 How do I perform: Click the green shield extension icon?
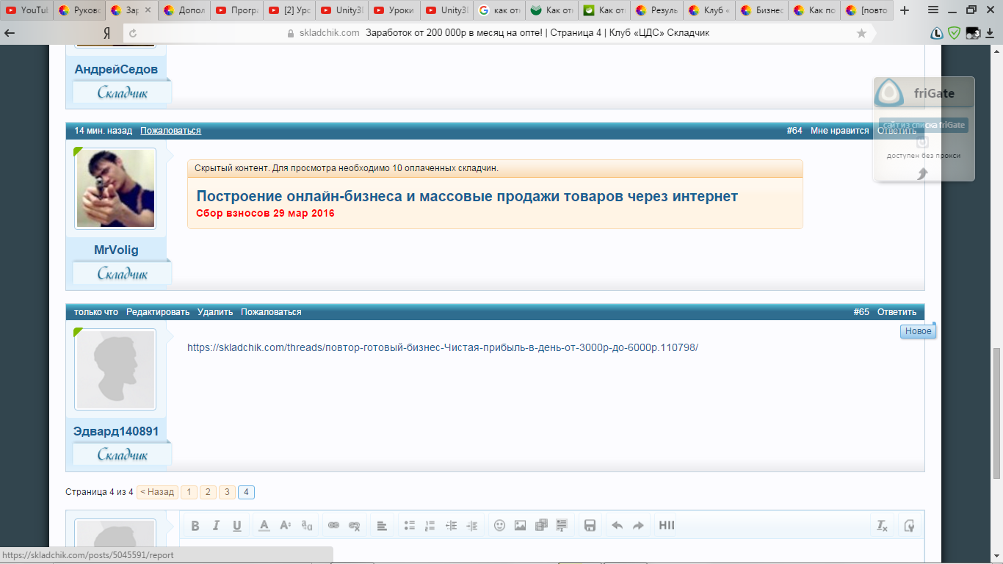955,33
